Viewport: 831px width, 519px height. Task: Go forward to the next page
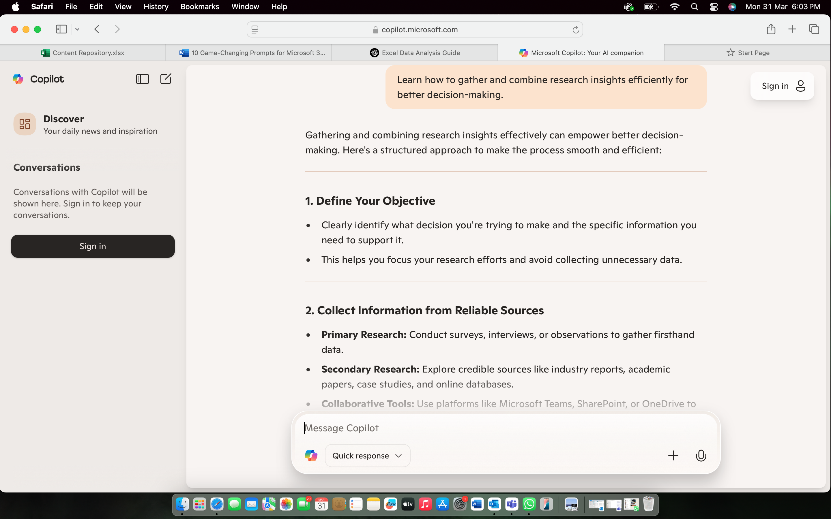pyautogui.click(x=117, y=29)
